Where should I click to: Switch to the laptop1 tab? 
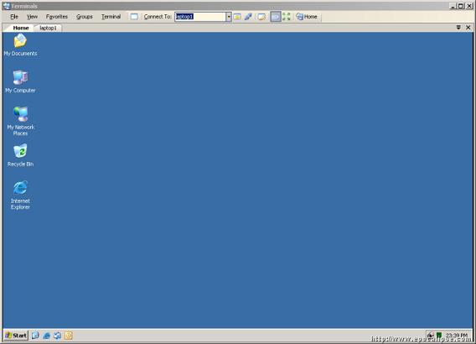(x=48, y=28)
